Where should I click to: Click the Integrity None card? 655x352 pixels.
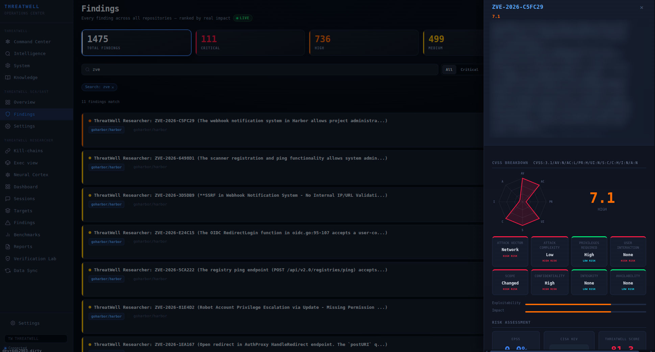589,282
